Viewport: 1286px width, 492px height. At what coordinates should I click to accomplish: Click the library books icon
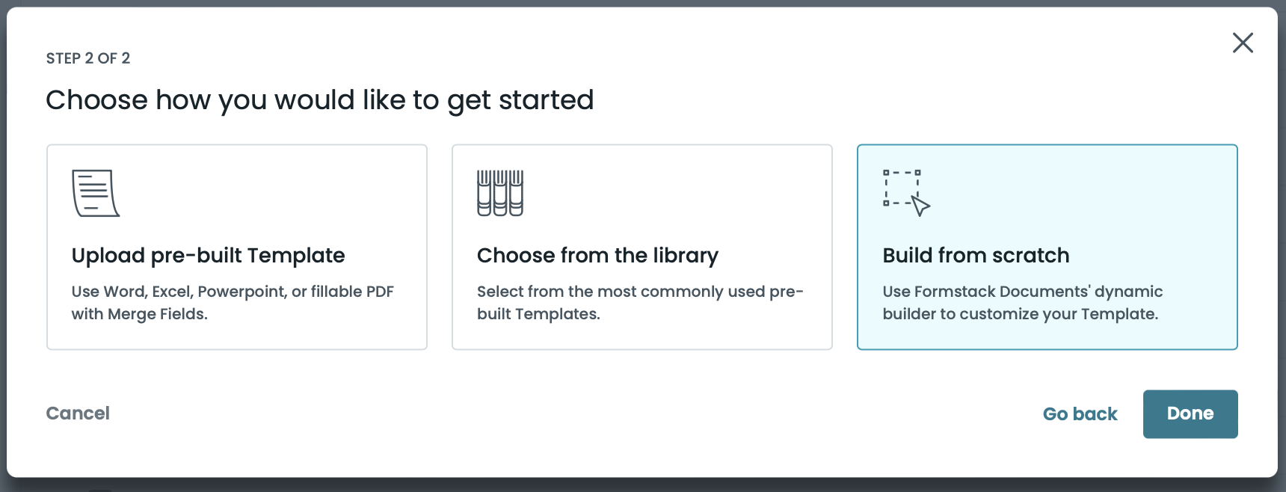coord(500,193)
